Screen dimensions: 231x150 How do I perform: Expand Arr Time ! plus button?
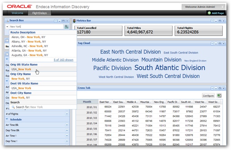pos(67,136)
